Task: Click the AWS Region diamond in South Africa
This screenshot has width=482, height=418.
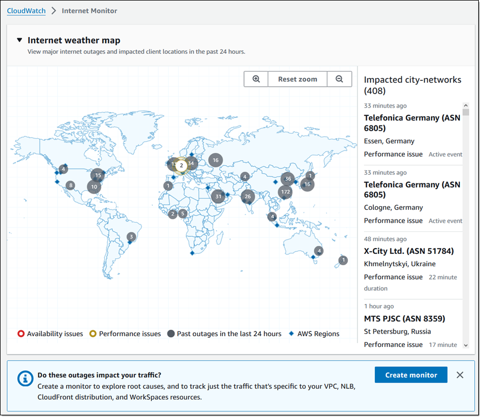Action: tap(193, 254)
